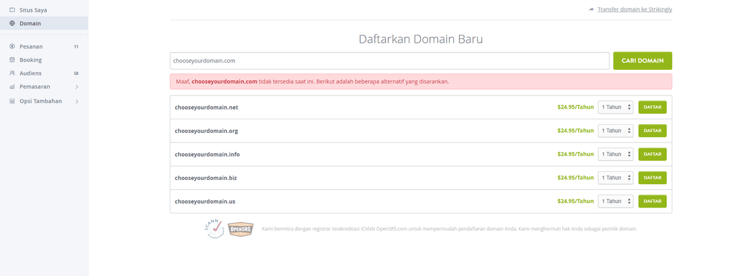Image resolution: width=735 pixels, height=276 pixels.
Task: Open year dropdown for chooseyourdomain.us
Action: 616,201
